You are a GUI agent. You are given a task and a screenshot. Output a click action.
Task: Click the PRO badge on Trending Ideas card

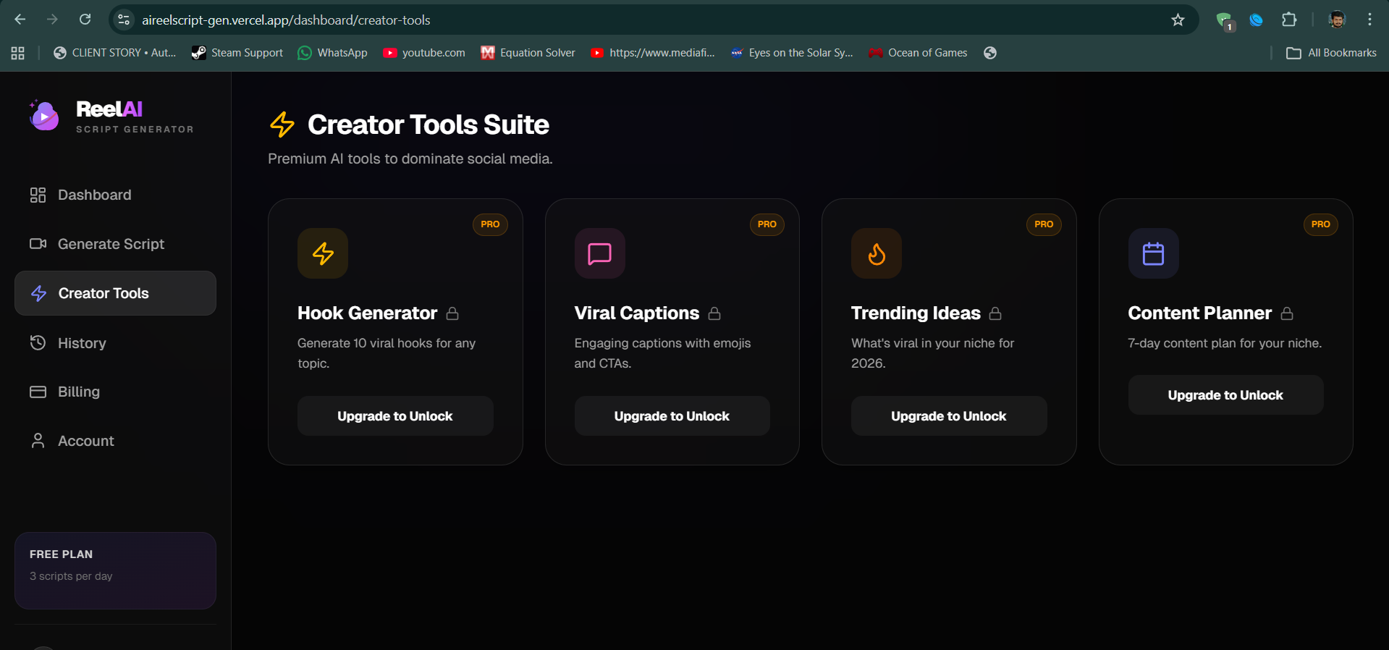click(1044, 224)
